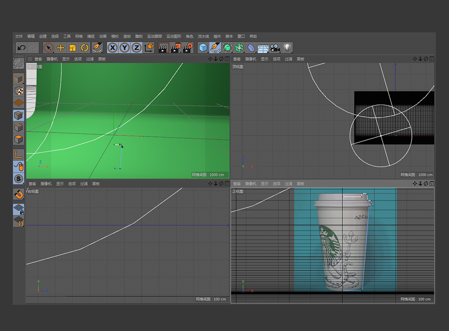Screen dimensions: 449x331
Task: Maximize the front view viewport panel
Action: tap(432, 184)
